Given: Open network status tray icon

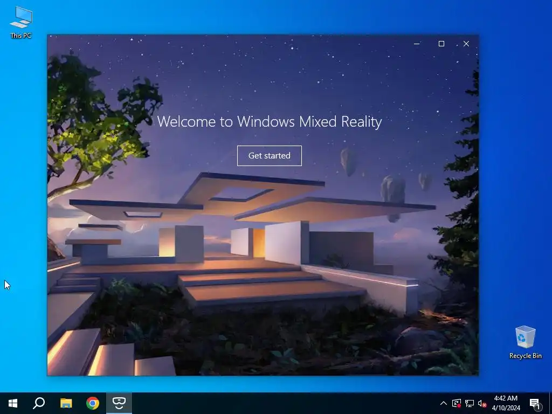Looking at the screenshot, I should pyautogui.click(x=470, y=403).
